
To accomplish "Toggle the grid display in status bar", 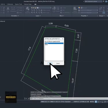I will (x=96, y=102).
